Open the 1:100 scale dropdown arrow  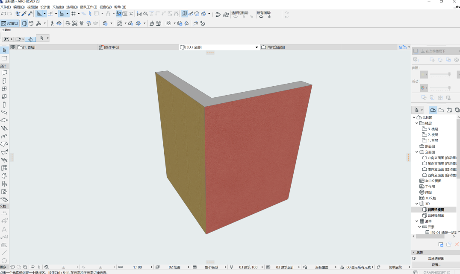click(152, 267)
